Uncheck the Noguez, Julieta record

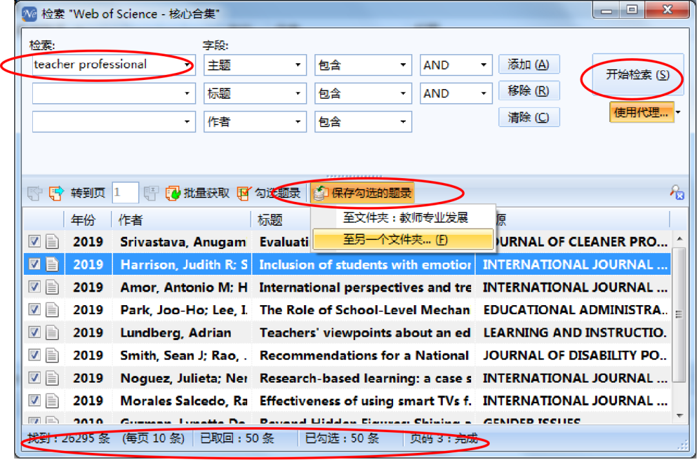pyautogui.click(x=34, y=377)
